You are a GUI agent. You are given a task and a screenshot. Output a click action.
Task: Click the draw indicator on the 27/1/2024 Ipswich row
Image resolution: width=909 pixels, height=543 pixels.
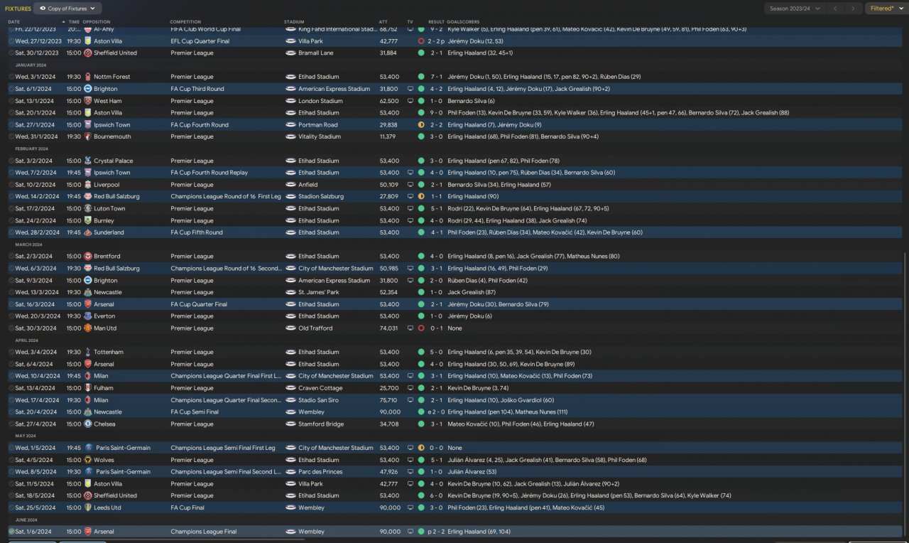pos(421,124)
